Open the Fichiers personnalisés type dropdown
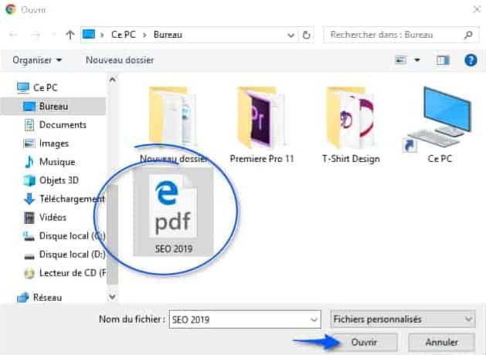The width and height of the screenshot is (486, 355). pyautogui.click(x=403, y=319)
